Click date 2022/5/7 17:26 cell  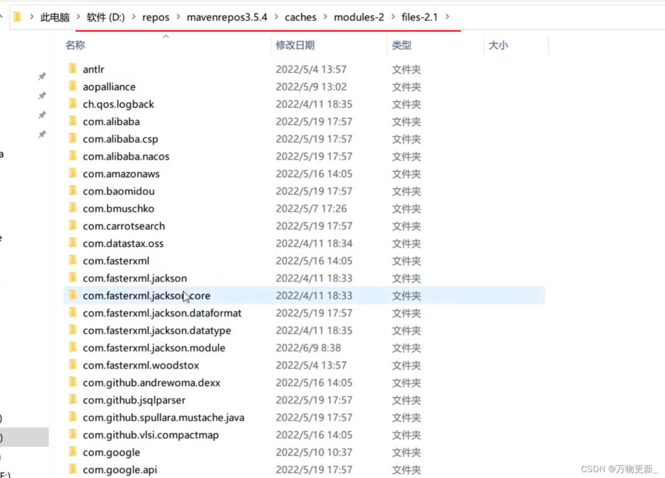311,208
